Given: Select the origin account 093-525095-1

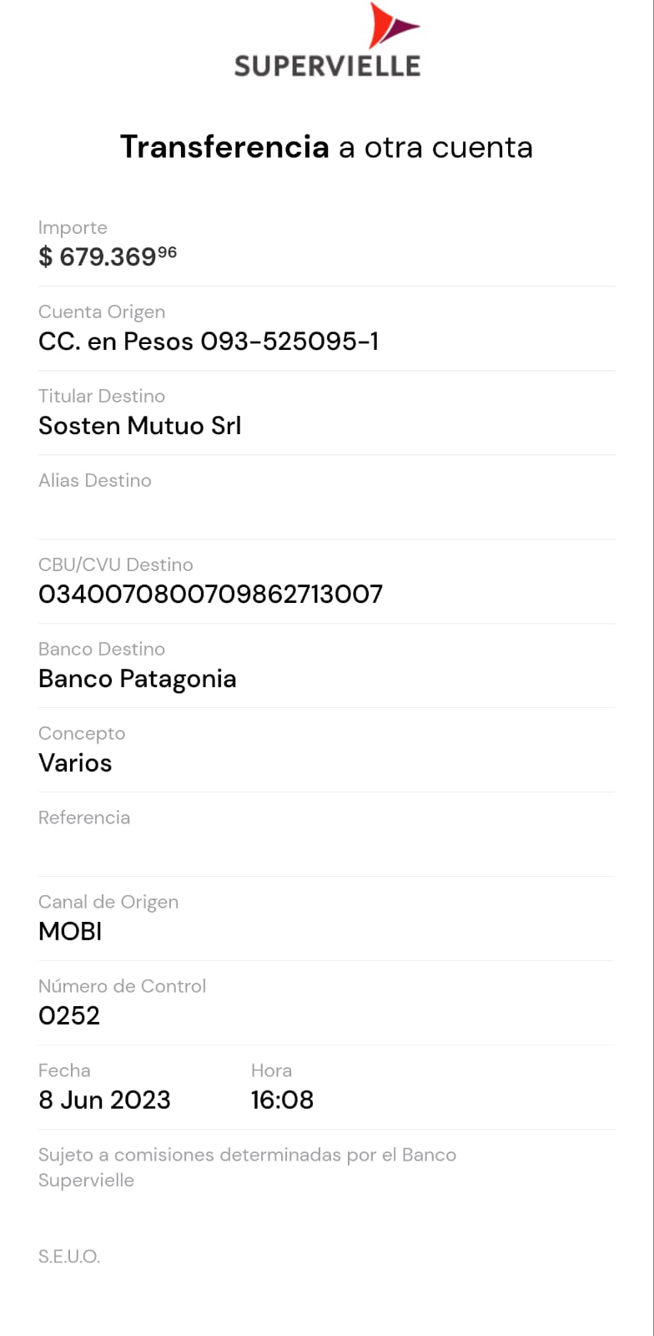Looking at the screenshot, I should [209, 342].
